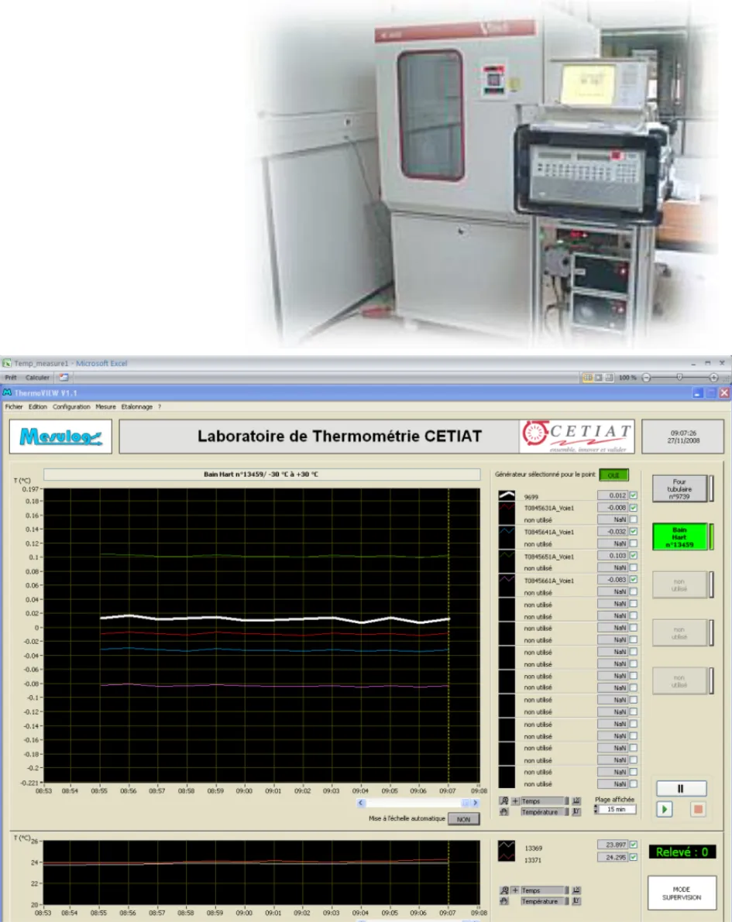Uncheck the 9699 channel checkbox
The height and width of the screenshot is (922, 732).
point(633,495)
